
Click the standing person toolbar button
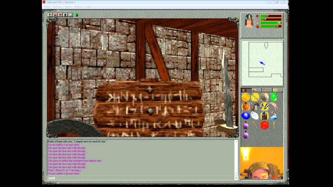(65, 15)
